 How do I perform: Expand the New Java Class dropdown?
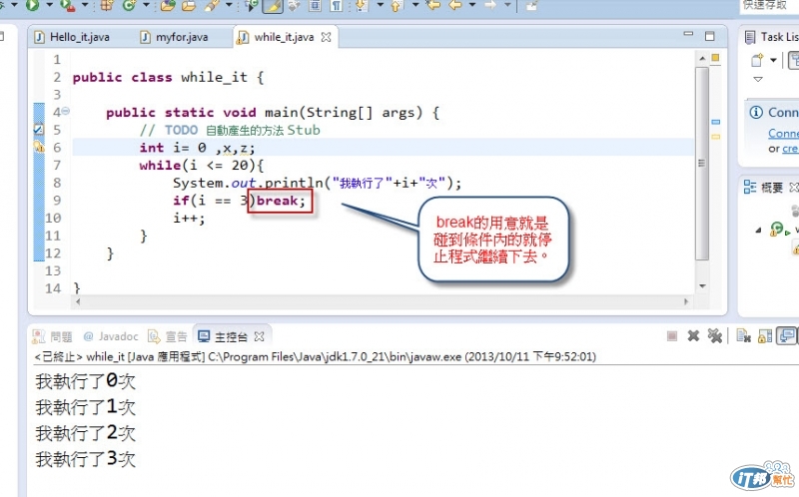pyautogui.click(x=146, y=5)
